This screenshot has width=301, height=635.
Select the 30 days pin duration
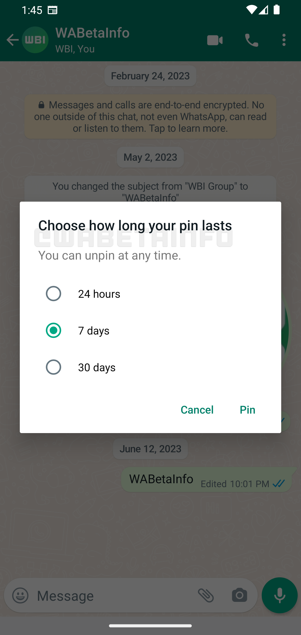(54, 367)
